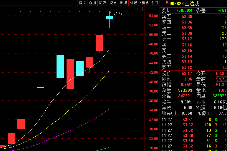The image size is (227, 151).
Task: Click the 返回 back button
Action: click(154, 3)
